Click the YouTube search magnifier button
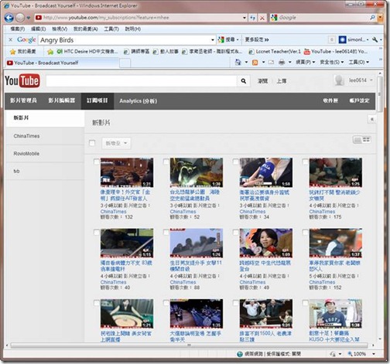This screenshot has height=364, width=390. [243, 81]
